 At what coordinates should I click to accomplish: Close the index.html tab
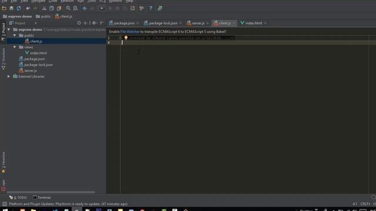pyautogui.click(x=265, y=23)
